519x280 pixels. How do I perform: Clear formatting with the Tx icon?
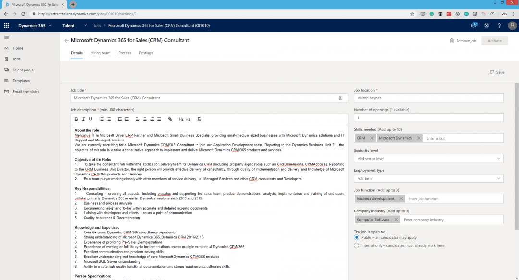199,119
